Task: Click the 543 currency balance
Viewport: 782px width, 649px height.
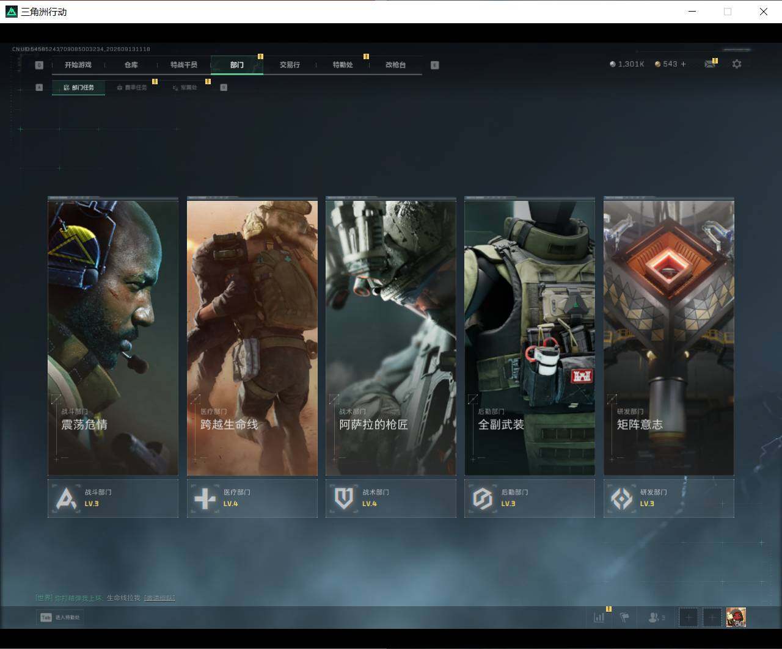Action: [x=670, y=64]
